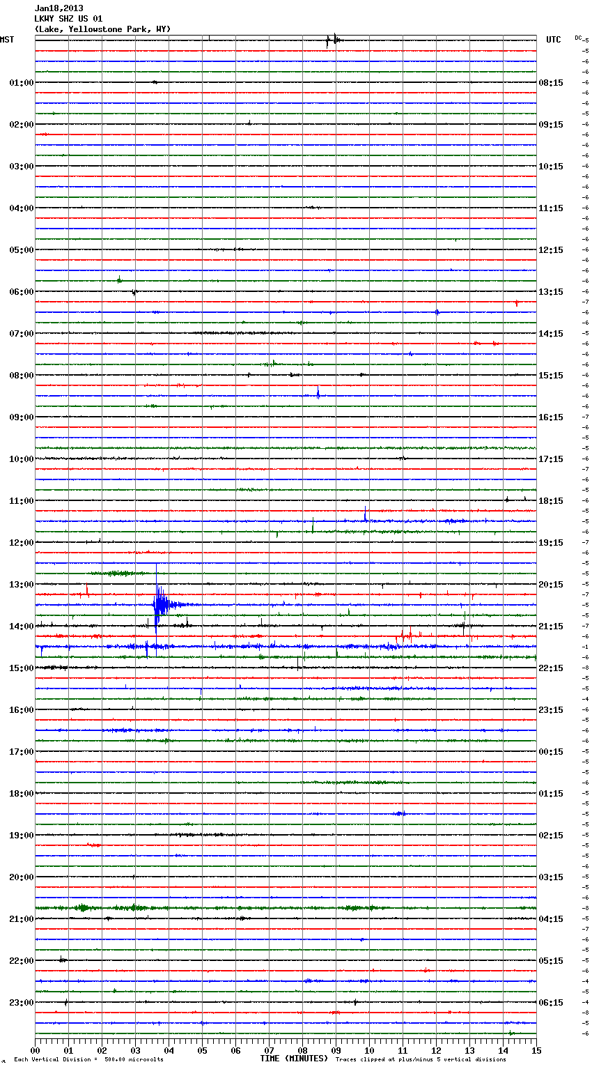Image resolution: width=592 pixels, height=1069 pixels.
Task: Click the 22:15 UTC time label
Action: coord(551,668)
